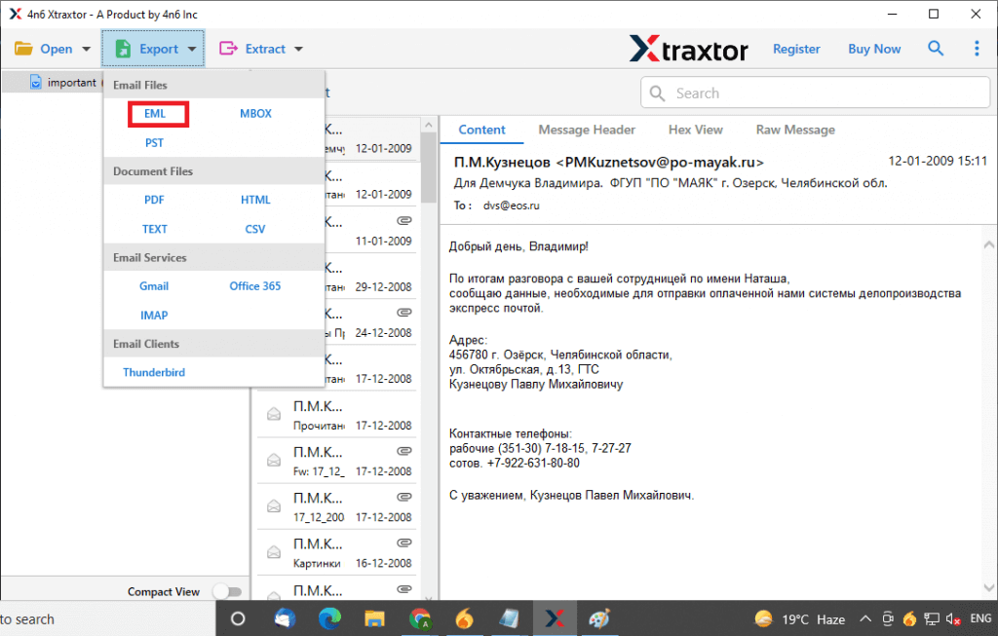Open the three-dot more options menu
This screenshot has height=636, width=998.
[x=977, y=49]
